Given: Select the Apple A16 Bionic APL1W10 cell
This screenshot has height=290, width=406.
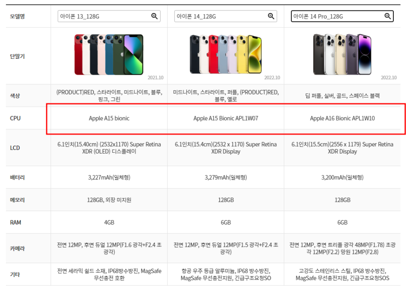Looking at the screenshot, I should 342,118.
